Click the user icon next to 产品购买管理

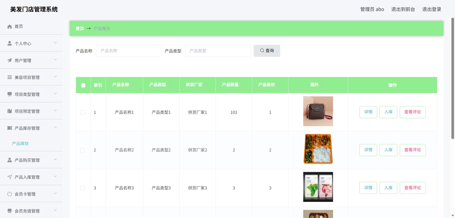tap(10, 160)
